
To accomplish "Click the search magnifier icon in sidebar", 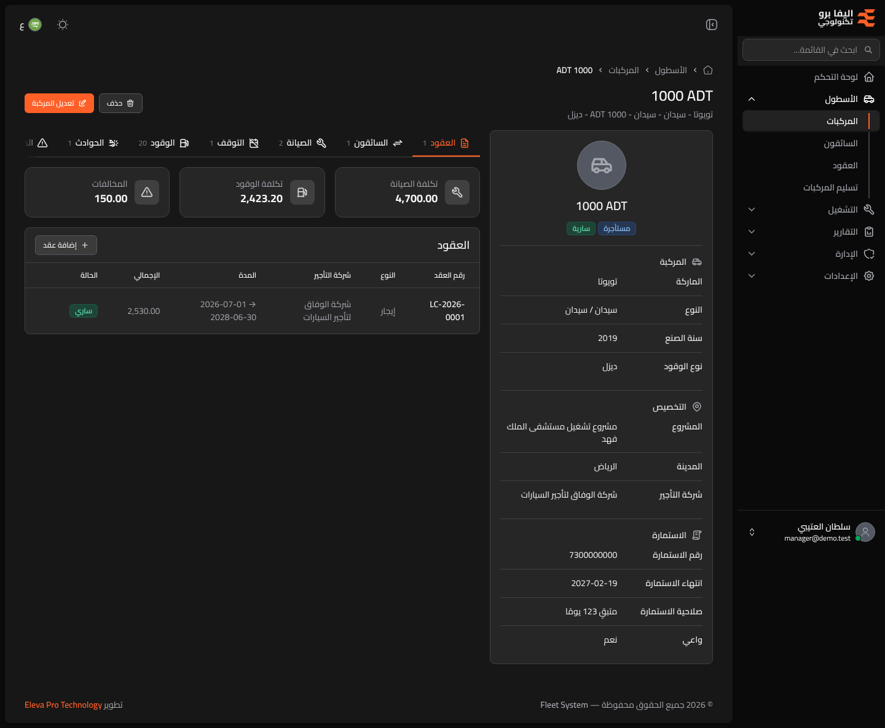I will (x=868, y=50).
